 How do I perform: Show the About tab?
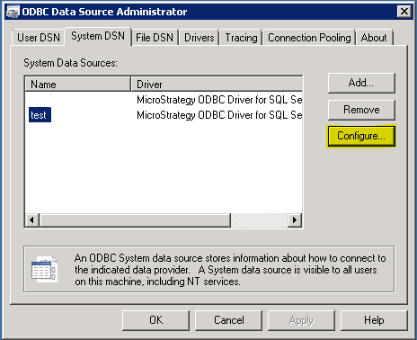click(x=374, y=38)
